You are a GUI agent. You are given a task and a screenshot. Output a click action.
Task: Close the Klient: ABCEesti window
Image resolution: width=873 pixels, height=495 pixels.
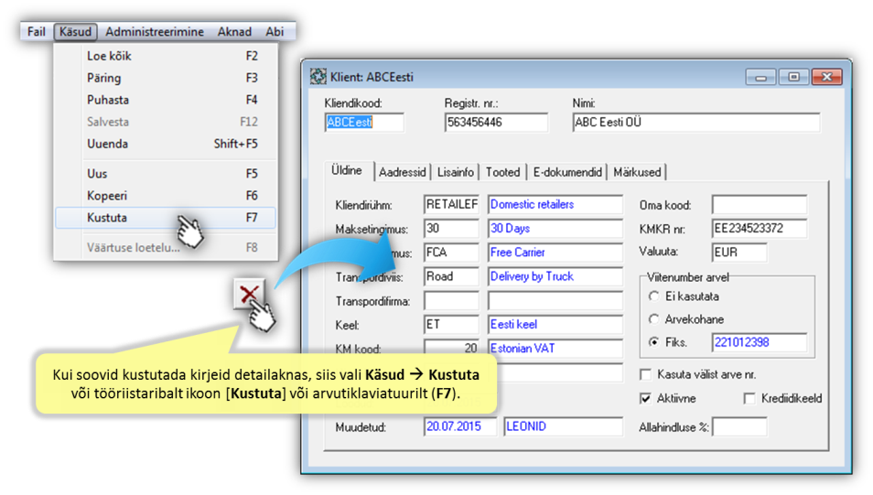[827, 77]
